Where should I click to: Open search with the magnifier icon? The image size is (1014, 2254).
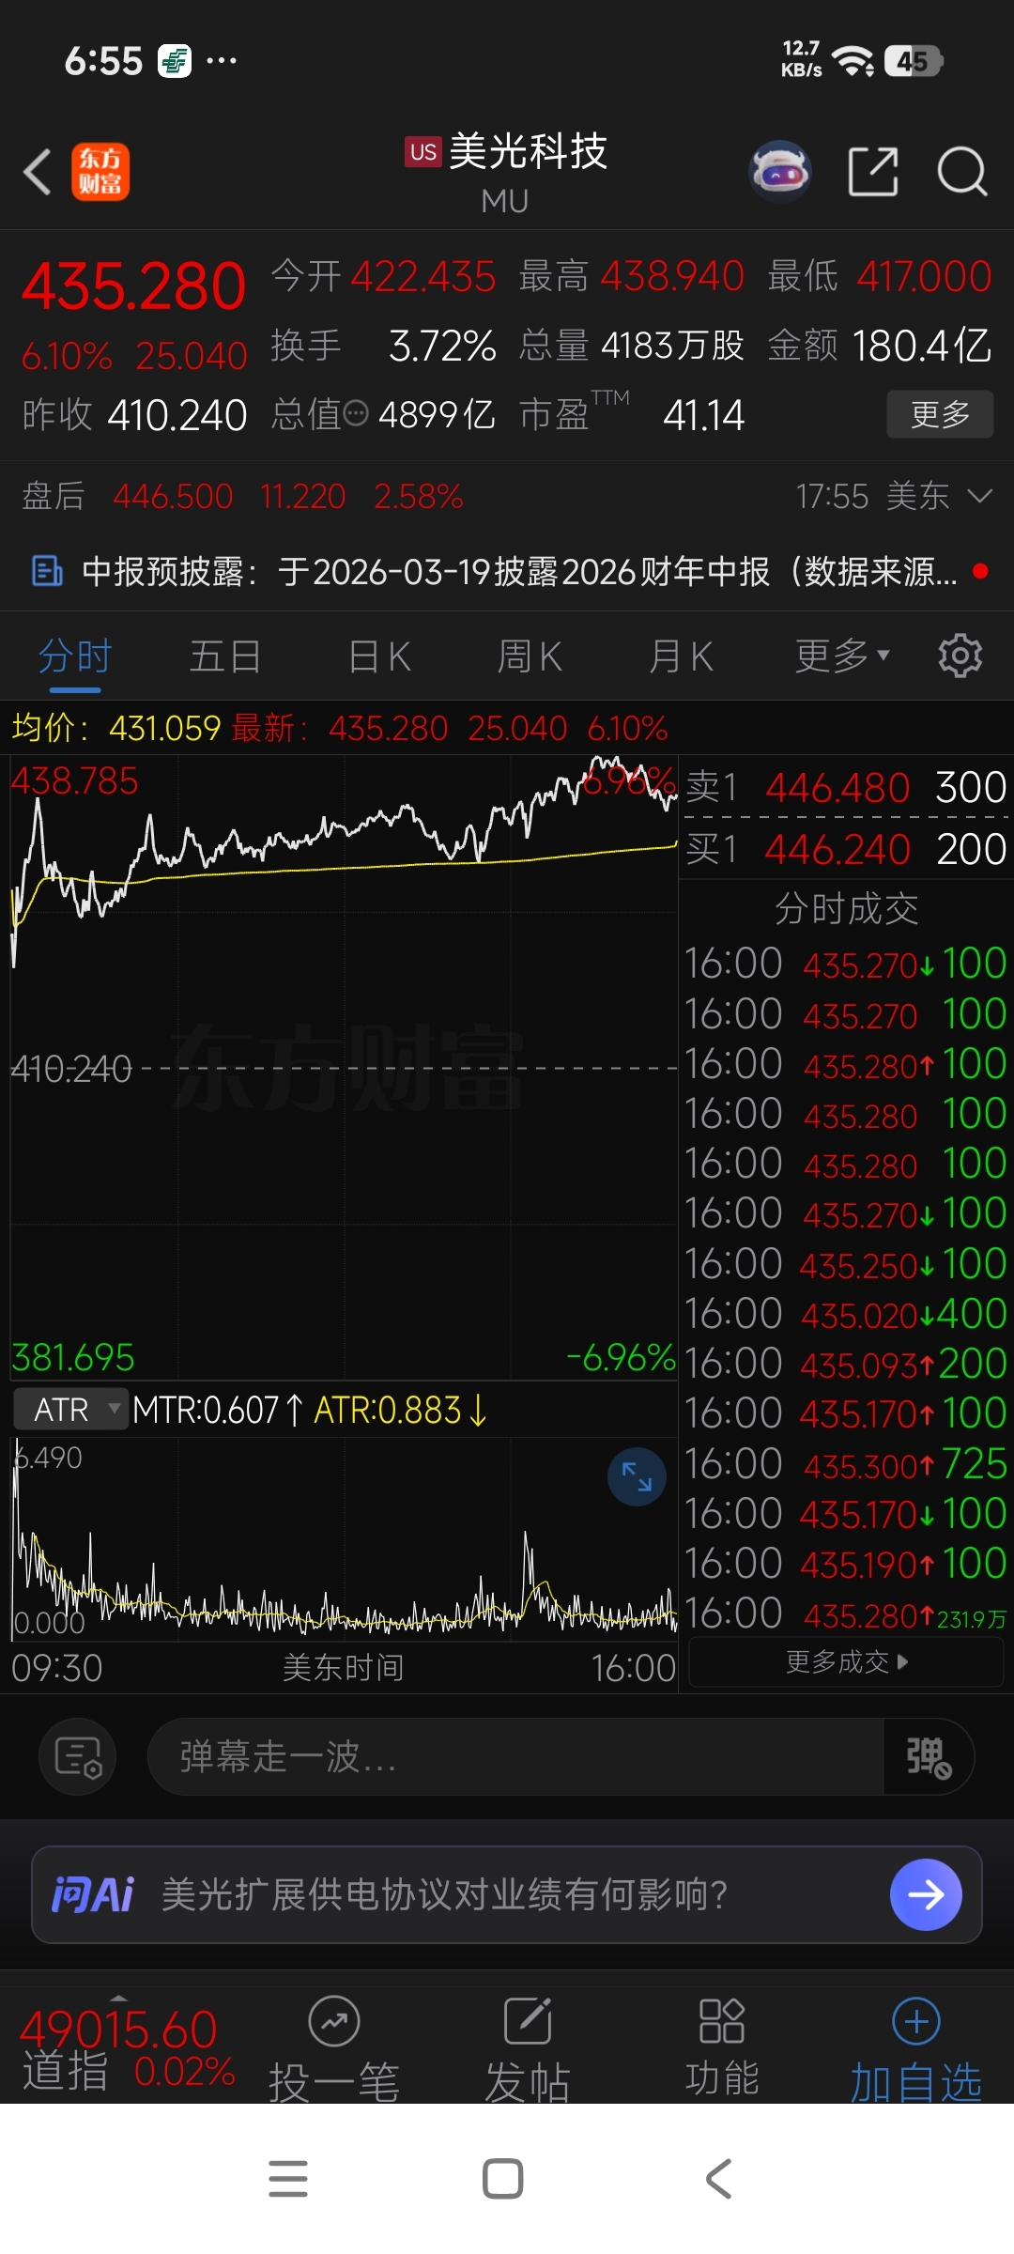(962, 172)
